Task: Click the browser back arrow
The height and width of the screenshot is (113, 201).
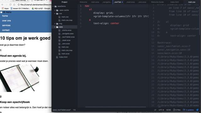Action: tap(3, 5)
